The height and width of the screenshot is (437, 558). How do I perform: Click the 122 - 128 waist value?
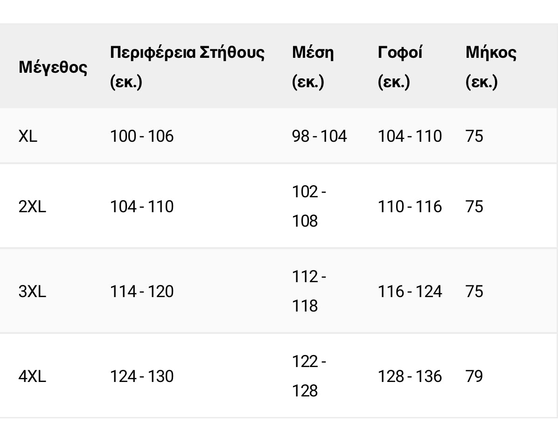click(x=309, y=376)
